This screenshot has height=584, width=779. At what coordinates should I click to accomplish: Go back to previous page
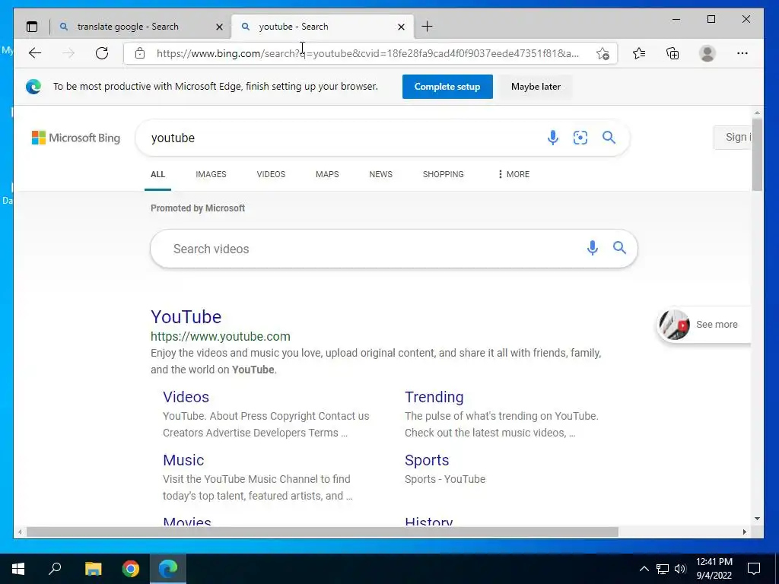point(35,53)
